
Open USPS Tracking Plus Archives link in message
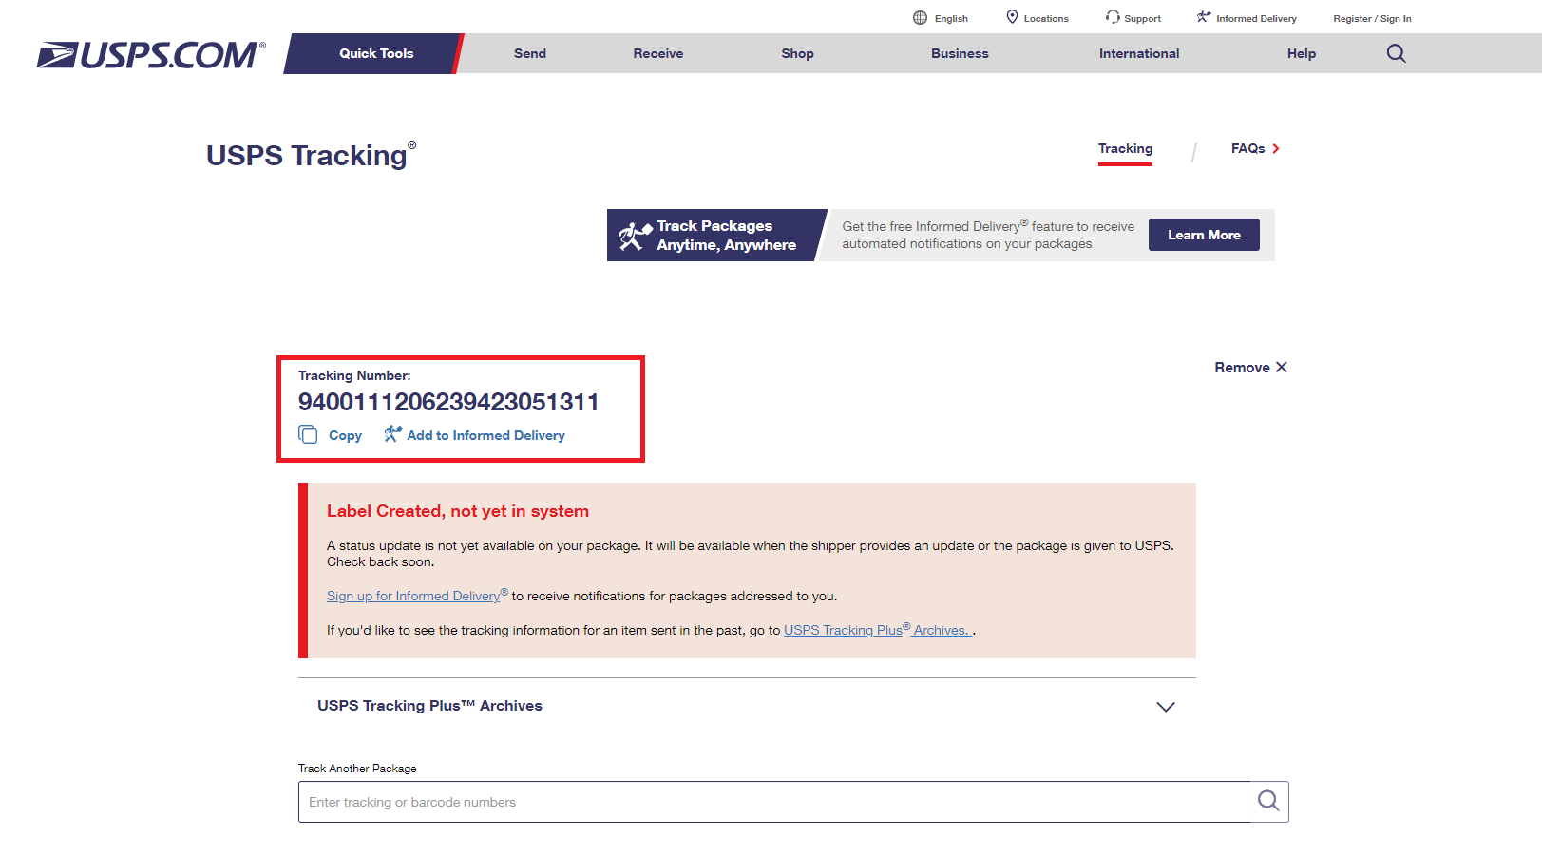pos(877,630)
